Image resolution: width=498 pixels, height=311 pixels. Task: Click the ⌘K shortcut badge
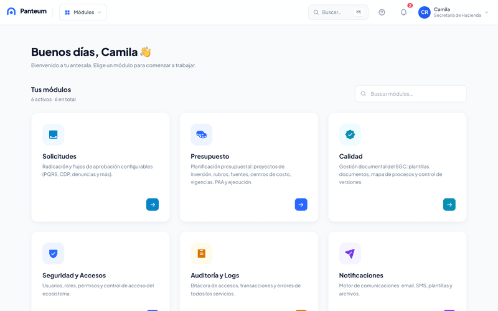[359, 12]
